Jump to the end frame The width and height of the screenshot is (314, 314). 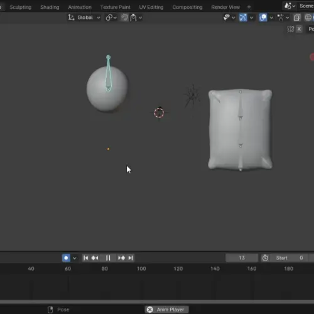pos(131,258)
